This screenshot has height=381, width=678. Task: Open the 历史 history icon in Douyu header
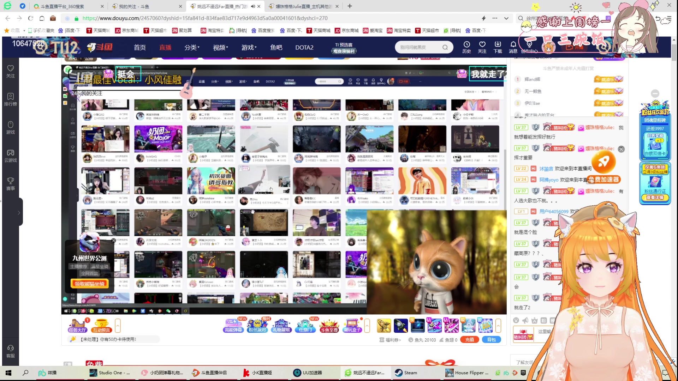click(466, 47)
